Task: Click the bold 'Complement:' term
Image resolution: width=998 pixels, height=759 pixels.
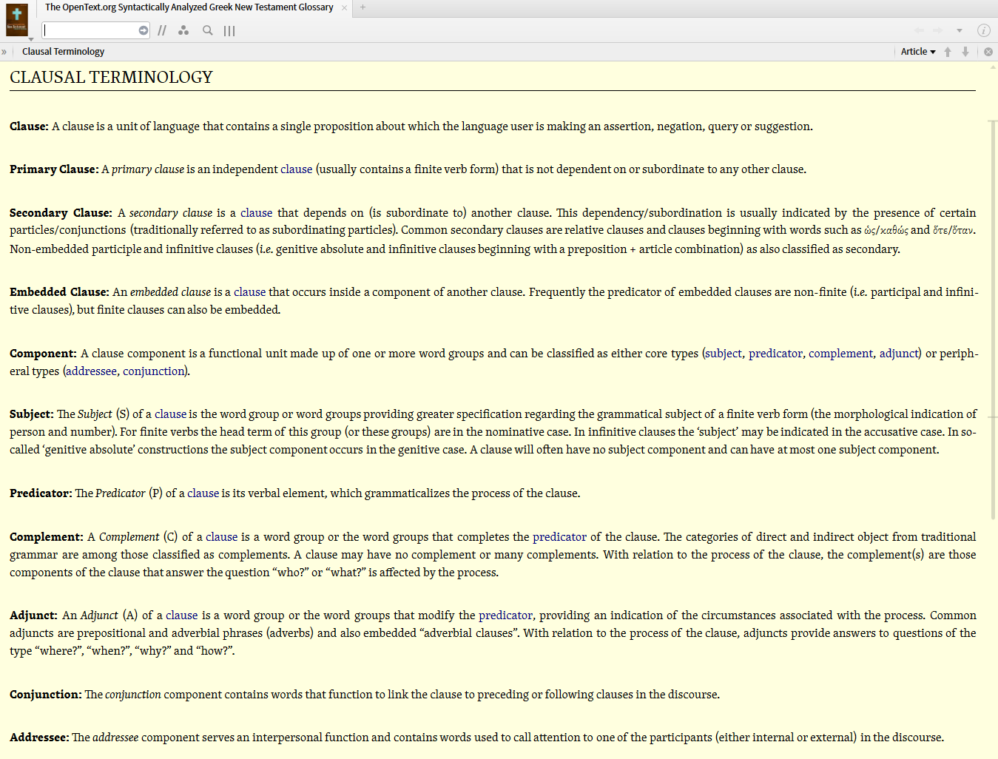Action: coord(47,537)
